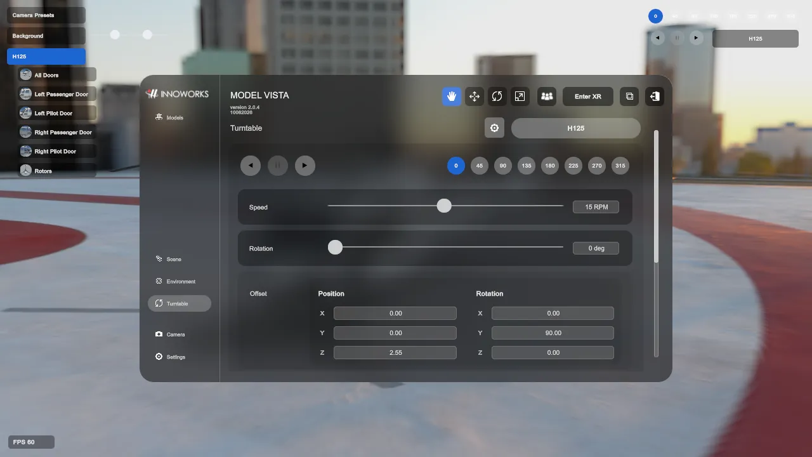Viewport: 812px width, 457px height.
Task: Click the FPS 60 indicator
Action: click(x=31, y=442)
